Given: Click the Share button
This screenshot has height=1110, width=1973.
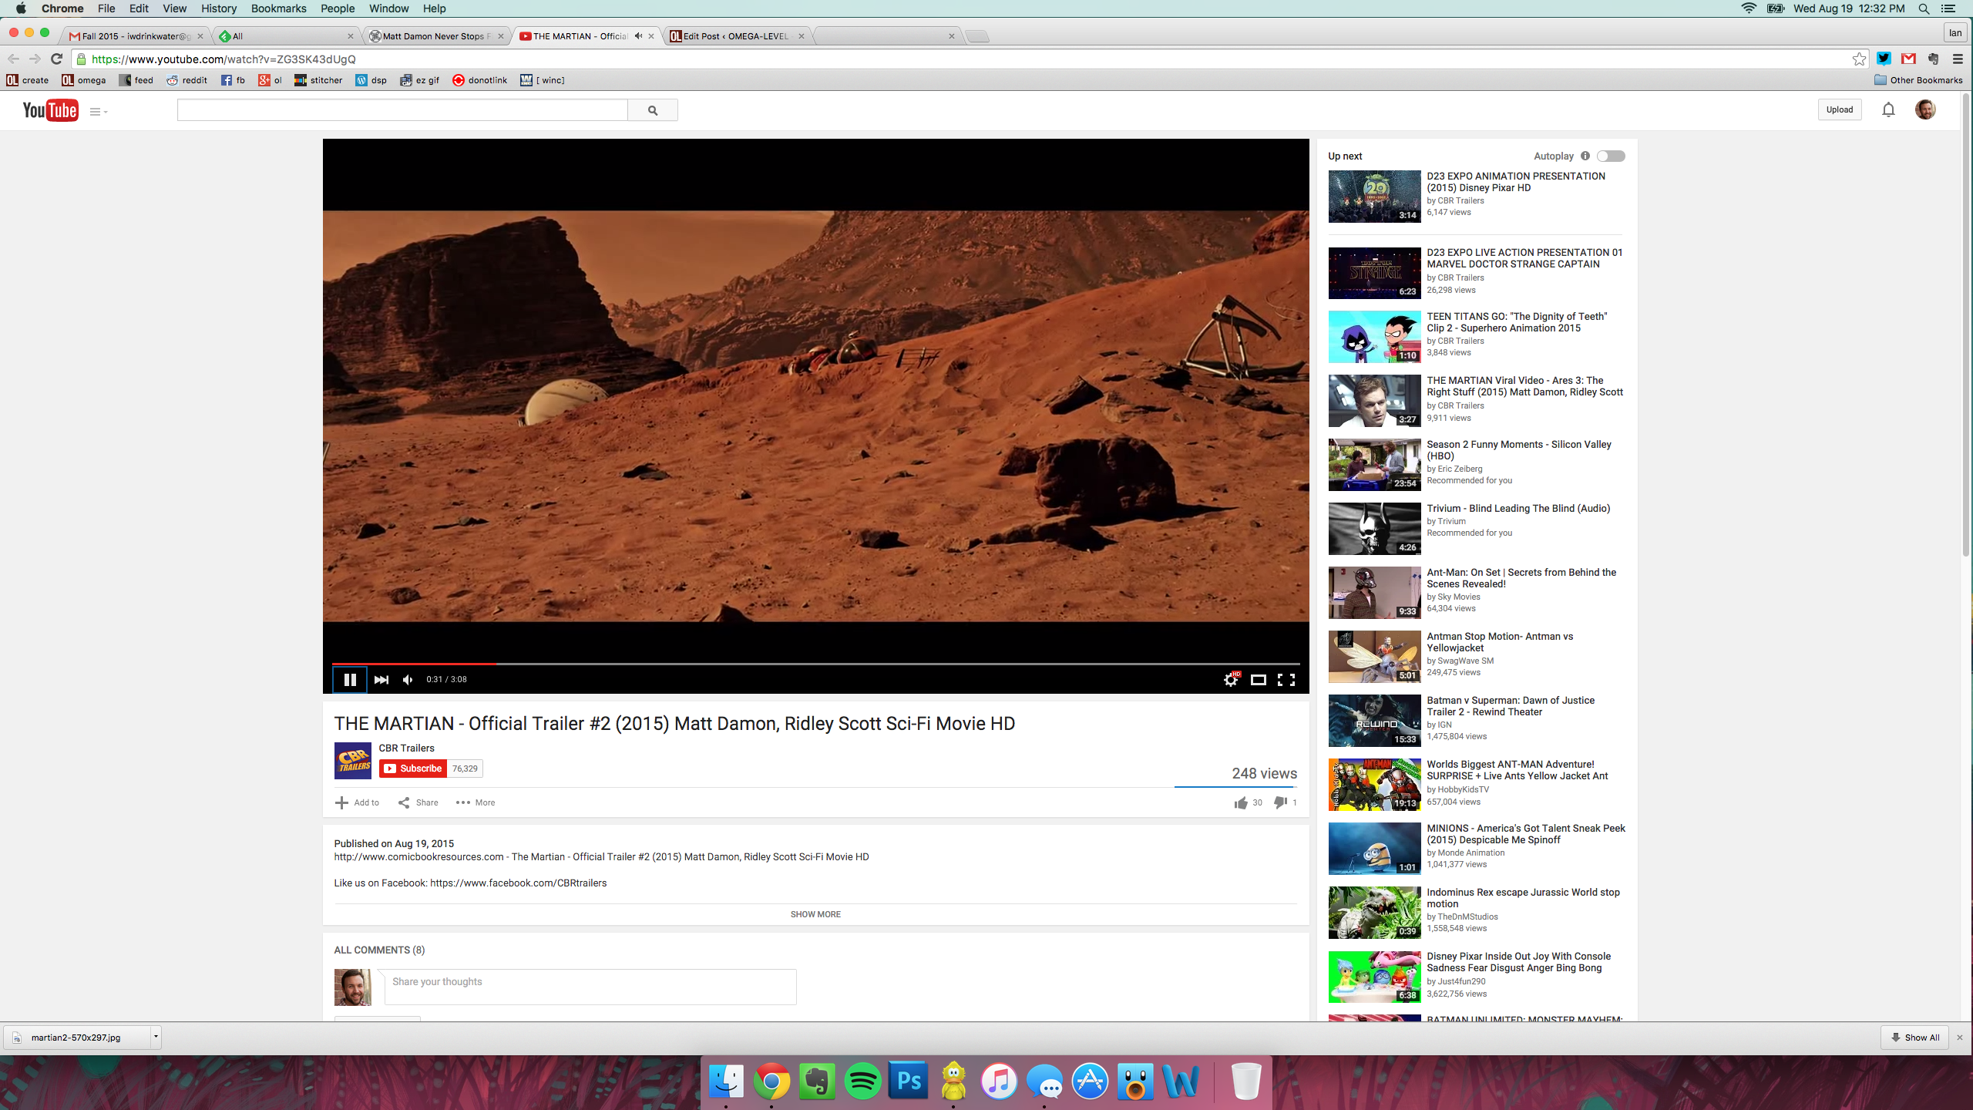Looking at the screenshot, I should click(x=418, y=802).
